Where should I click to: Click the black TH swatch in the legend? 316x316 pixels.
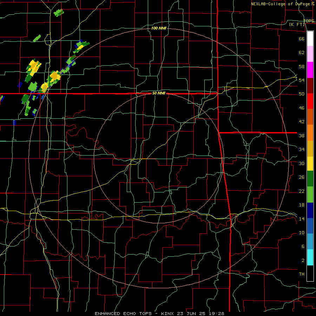310,273
